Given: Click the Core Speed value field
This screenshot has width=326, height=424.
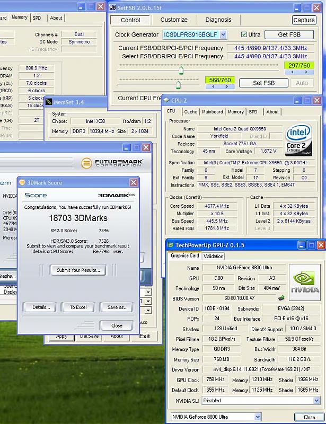Looking at the screenshot, I should coord(217,206).
